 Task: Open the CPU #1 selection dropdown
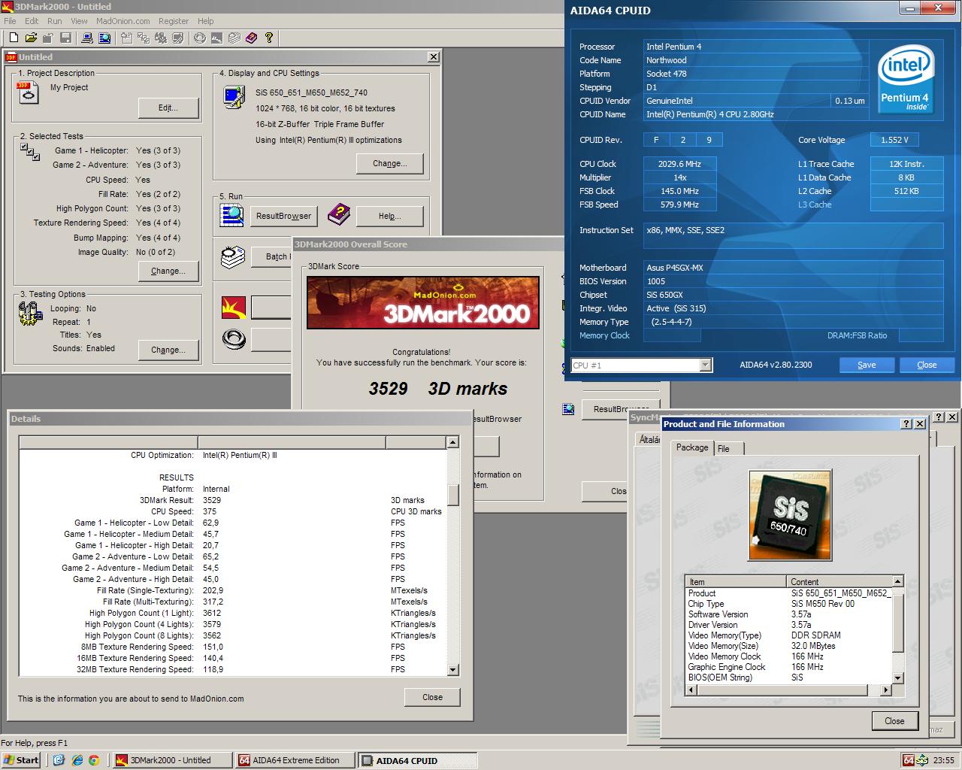click(641, 365)
